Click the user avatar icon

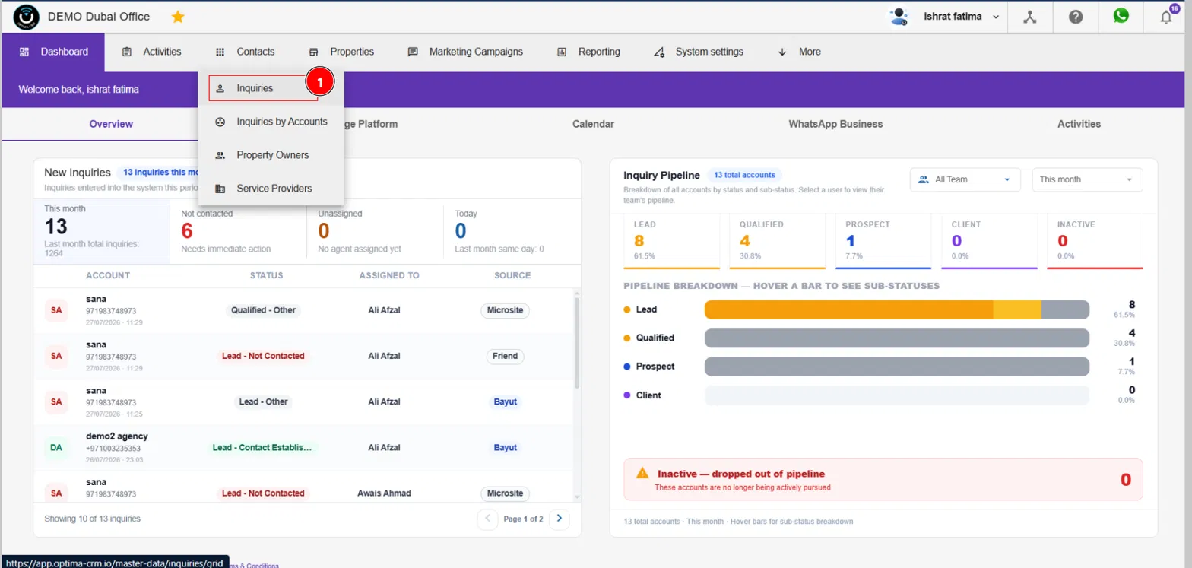(899, 17)
